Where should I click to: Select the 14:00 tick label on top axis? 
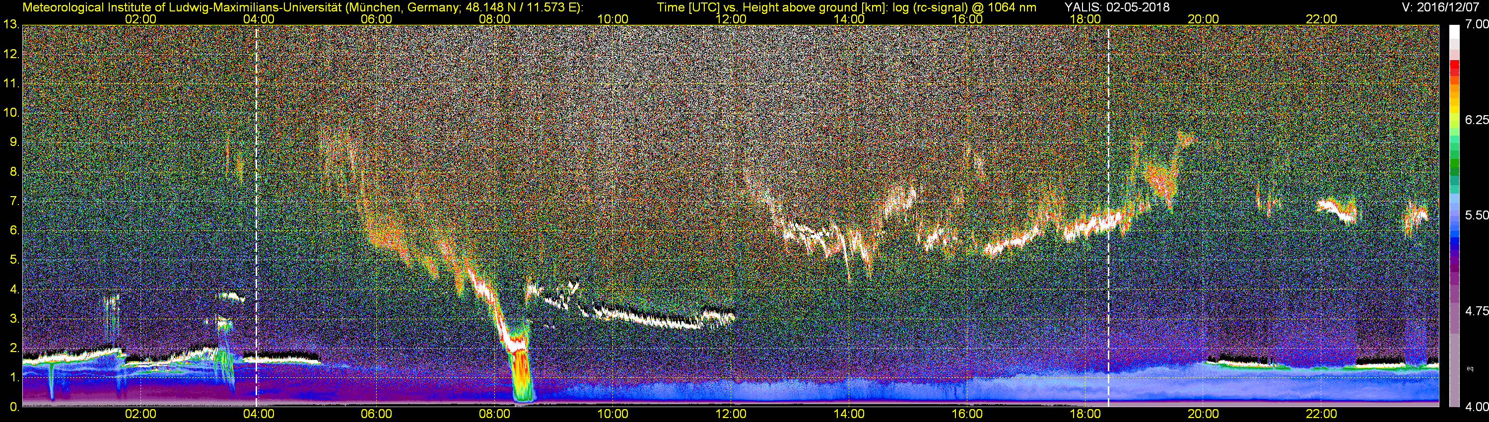pos(849,19)
